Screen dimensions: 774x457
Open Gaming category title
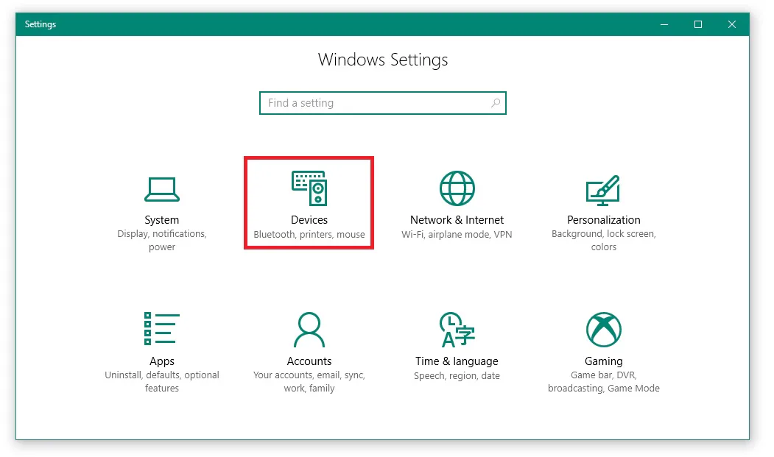tap(604, 361)
